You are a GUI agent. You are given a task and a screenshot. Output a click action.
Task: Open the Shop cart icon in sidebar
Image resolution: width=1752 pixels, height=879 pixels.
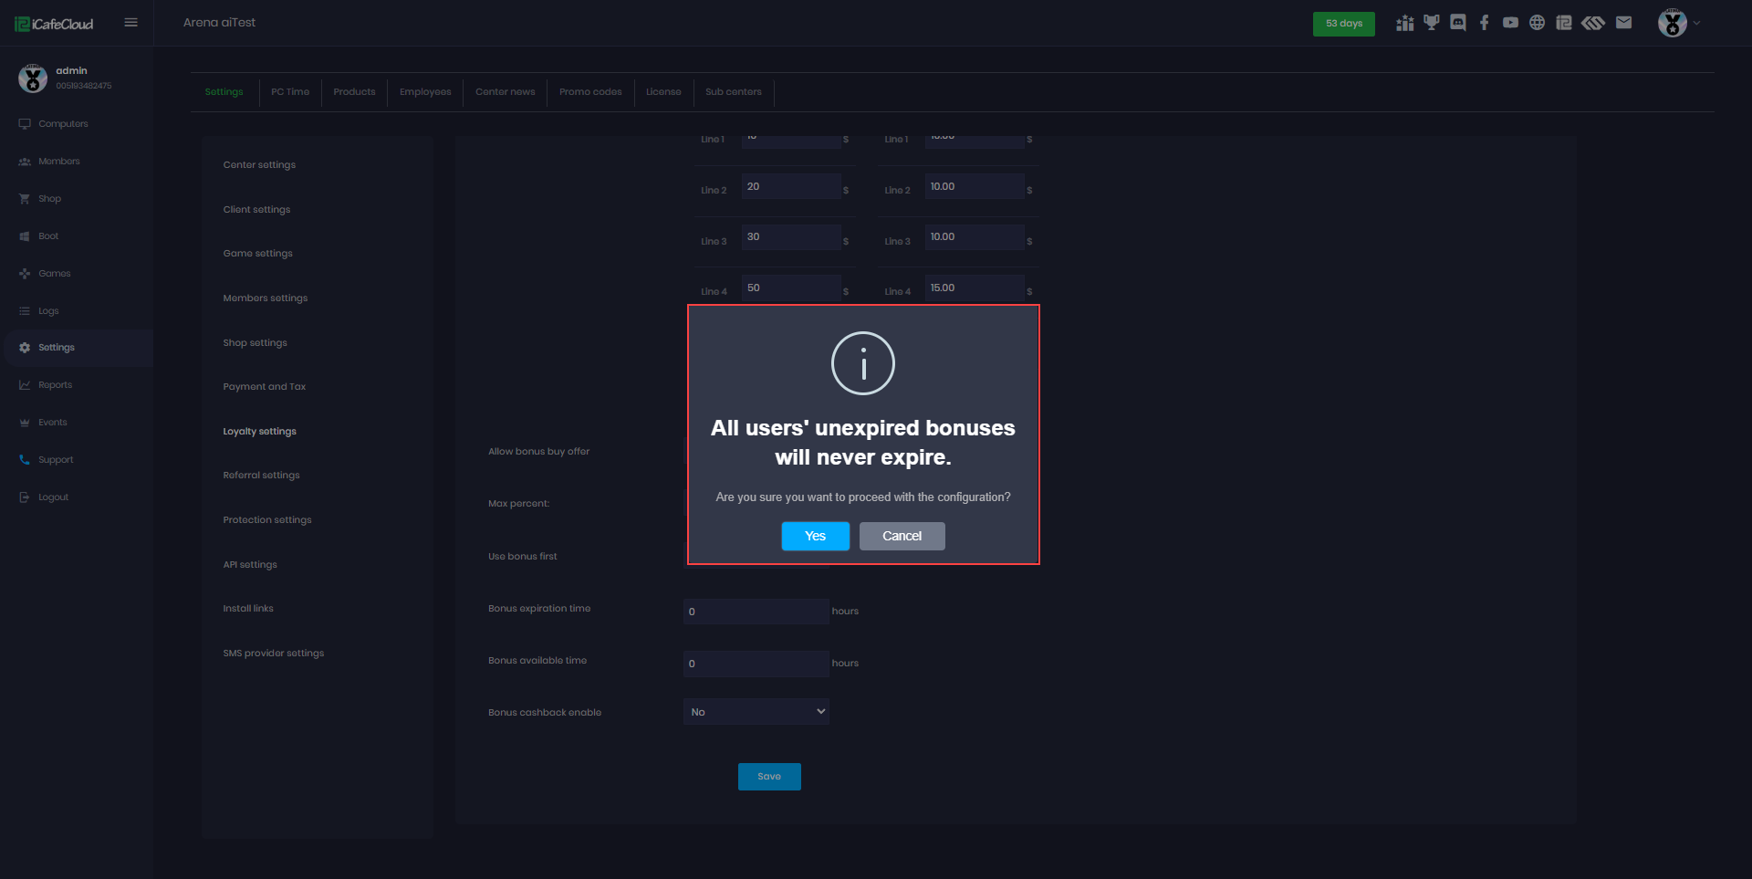click(25, 199)
